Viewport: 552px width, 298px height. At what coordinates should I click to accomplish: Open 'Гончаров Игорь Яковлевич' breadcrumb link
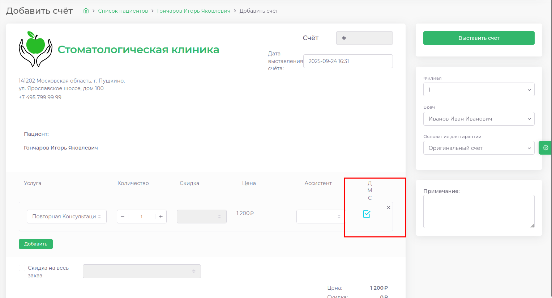pyautogui.click(x=193, y=11)
